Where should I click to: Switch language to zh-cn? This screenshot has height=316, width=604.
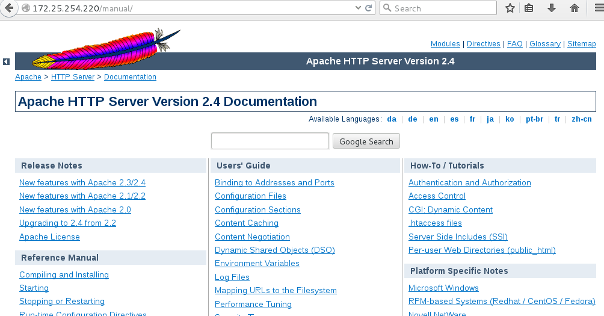coord(582,119)
